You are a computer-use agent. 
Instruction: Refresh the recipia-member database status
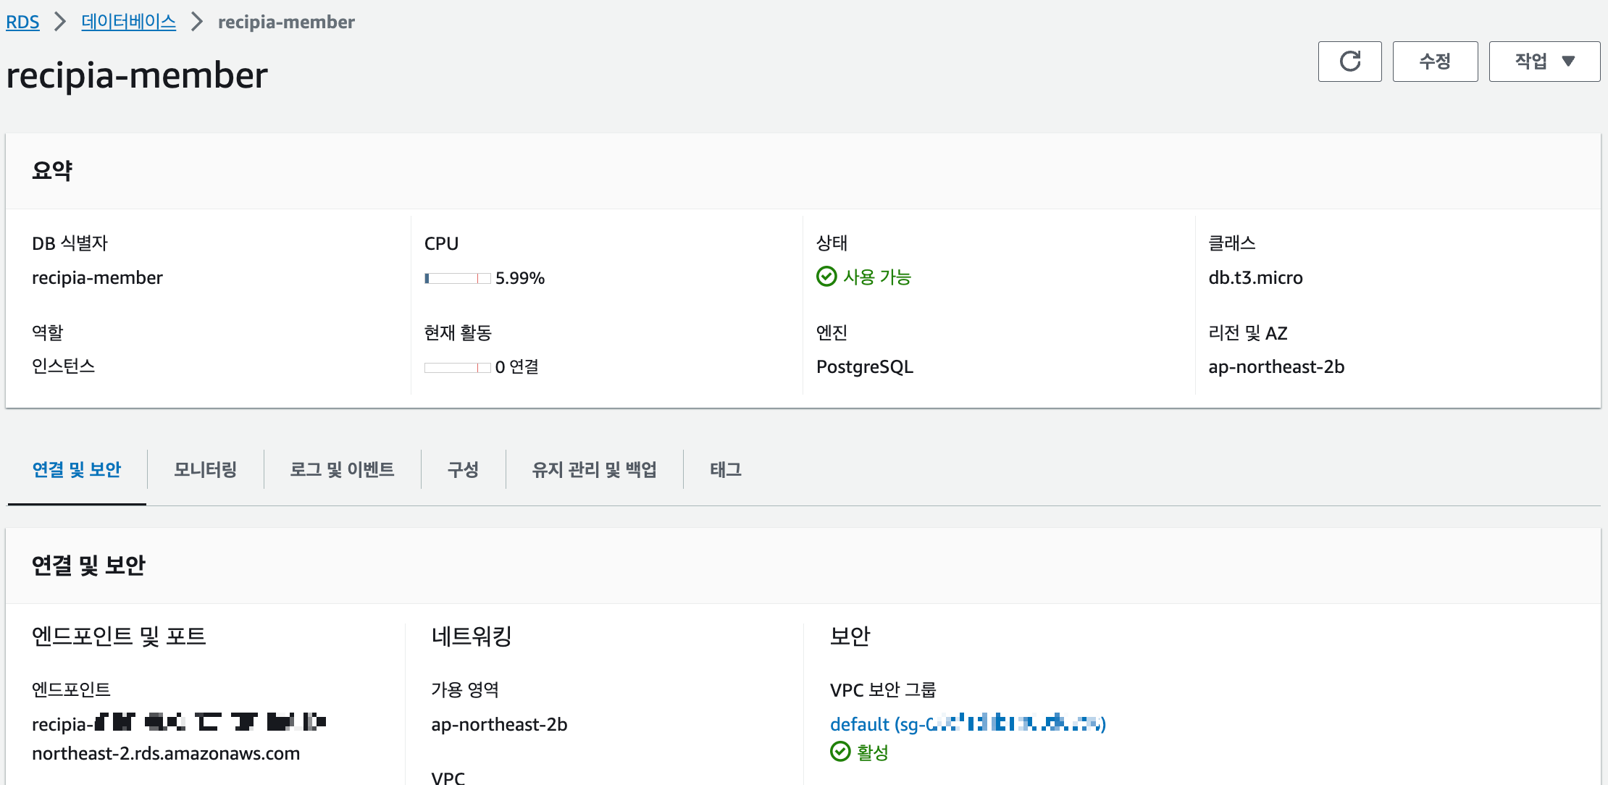[1349, 61]
